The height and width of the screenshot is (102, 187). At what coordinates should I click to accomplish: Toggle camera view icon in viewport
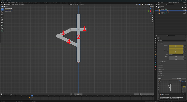click(153, 19)
